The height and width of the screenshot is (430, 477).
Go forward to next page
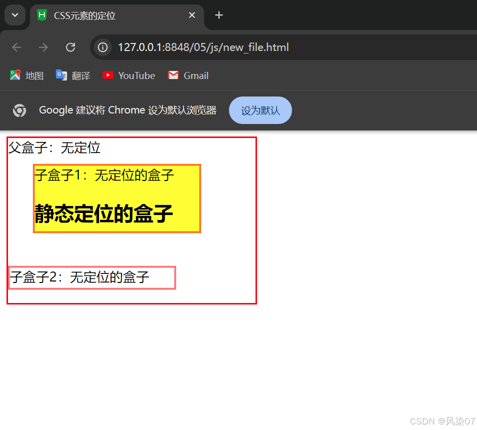point(43,47)
